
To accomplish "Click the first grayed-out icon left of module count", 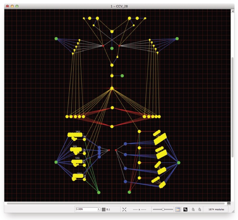I will [193, 209].
